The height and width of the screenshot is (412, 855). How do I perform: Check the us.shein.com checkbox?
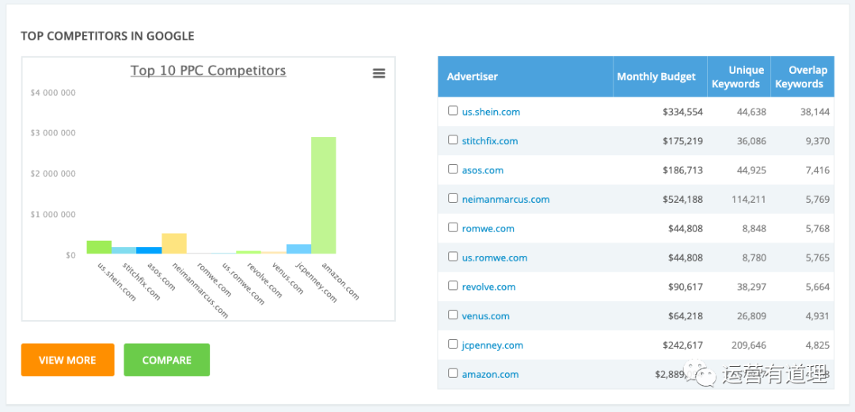point(453,111)
